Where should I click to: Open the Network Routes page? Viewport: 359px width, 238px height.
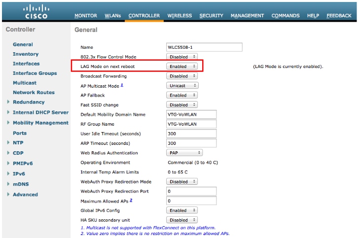click(x=34, y=93)
